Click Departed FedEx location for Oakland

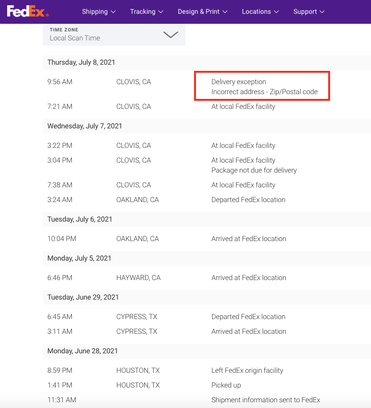248,200
